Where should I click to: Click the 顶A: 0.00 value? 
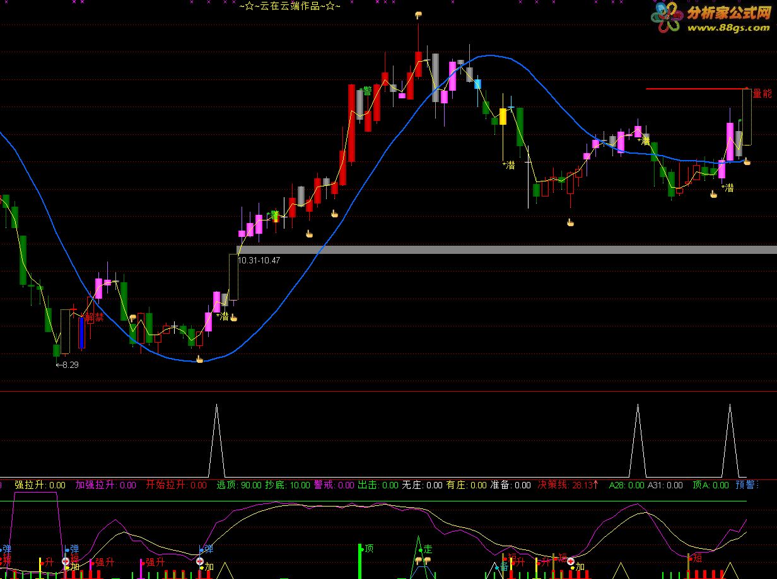pos(711,485)
